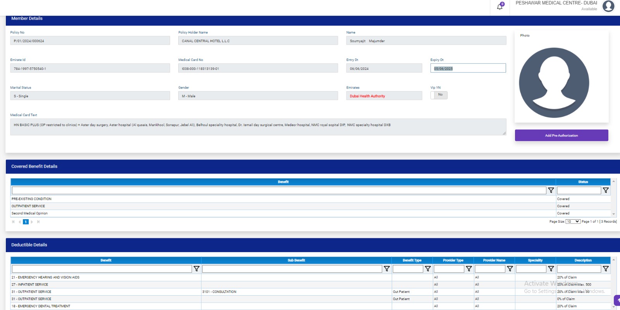This screenshot has width=620, height=310.
Task: Click filter icon for Sub Benefit column
Action: 386,269
